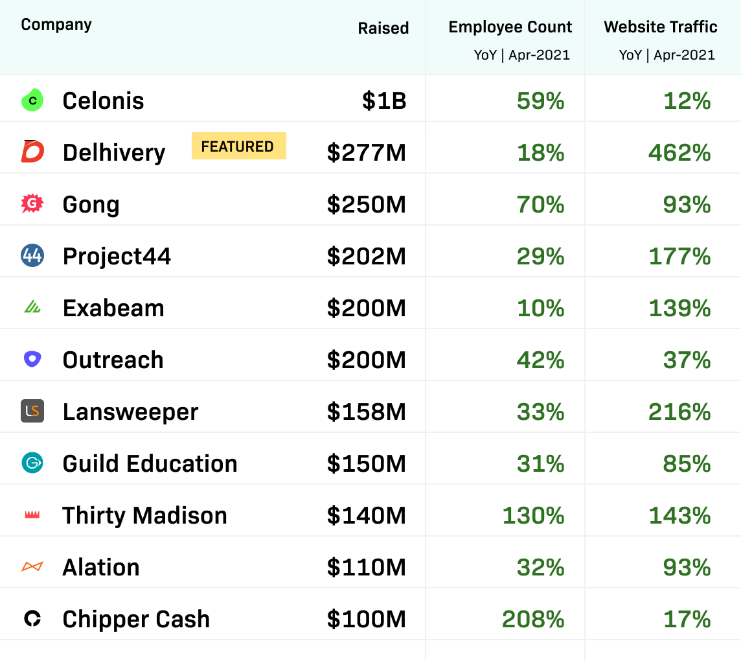Click the Lansweeper LS square logo
The width and height of the screenshot is (741, 661).
32,411
